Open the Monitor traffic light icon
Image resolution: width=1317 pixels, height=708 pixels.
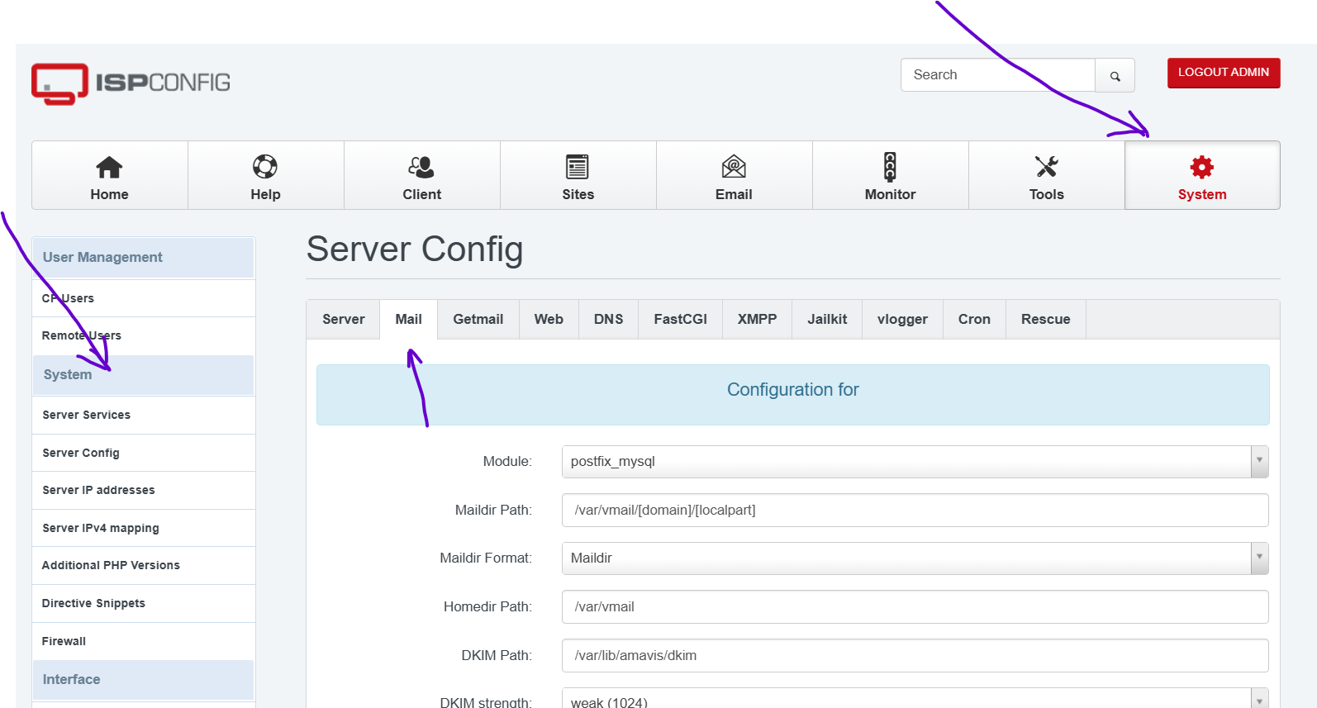[890, 167]
